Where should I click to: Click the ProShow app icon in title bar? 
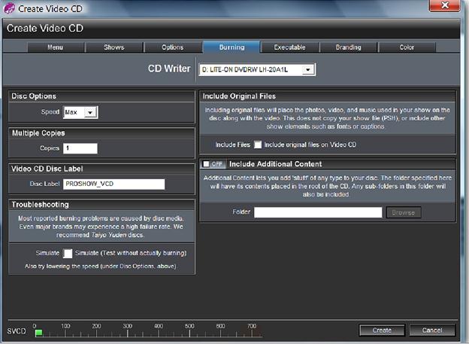click(9, 8)
